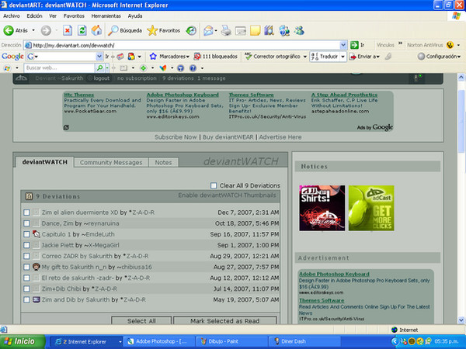Image resolution: width=466 pixels, height=349 pixels.
Task: Click the 111 bloqueados popup blocker
Action: coord(215,57)
